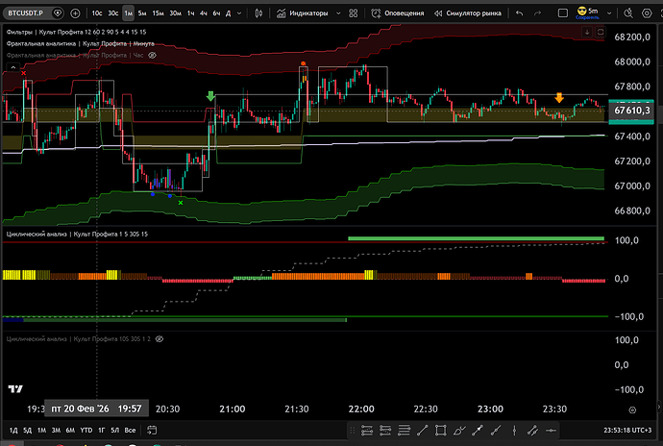Click the BTCUSDT.P symbol search button
This screenshot has height=446, width=663.
[27, 13]
